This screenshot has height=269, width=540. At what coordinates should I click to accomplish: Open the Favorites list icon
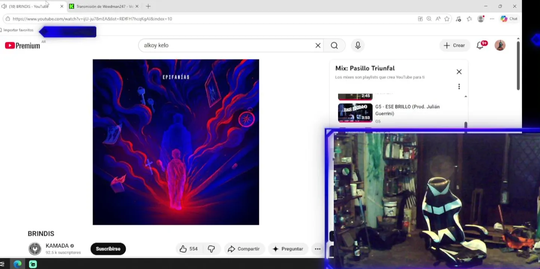tap(469, 19)
